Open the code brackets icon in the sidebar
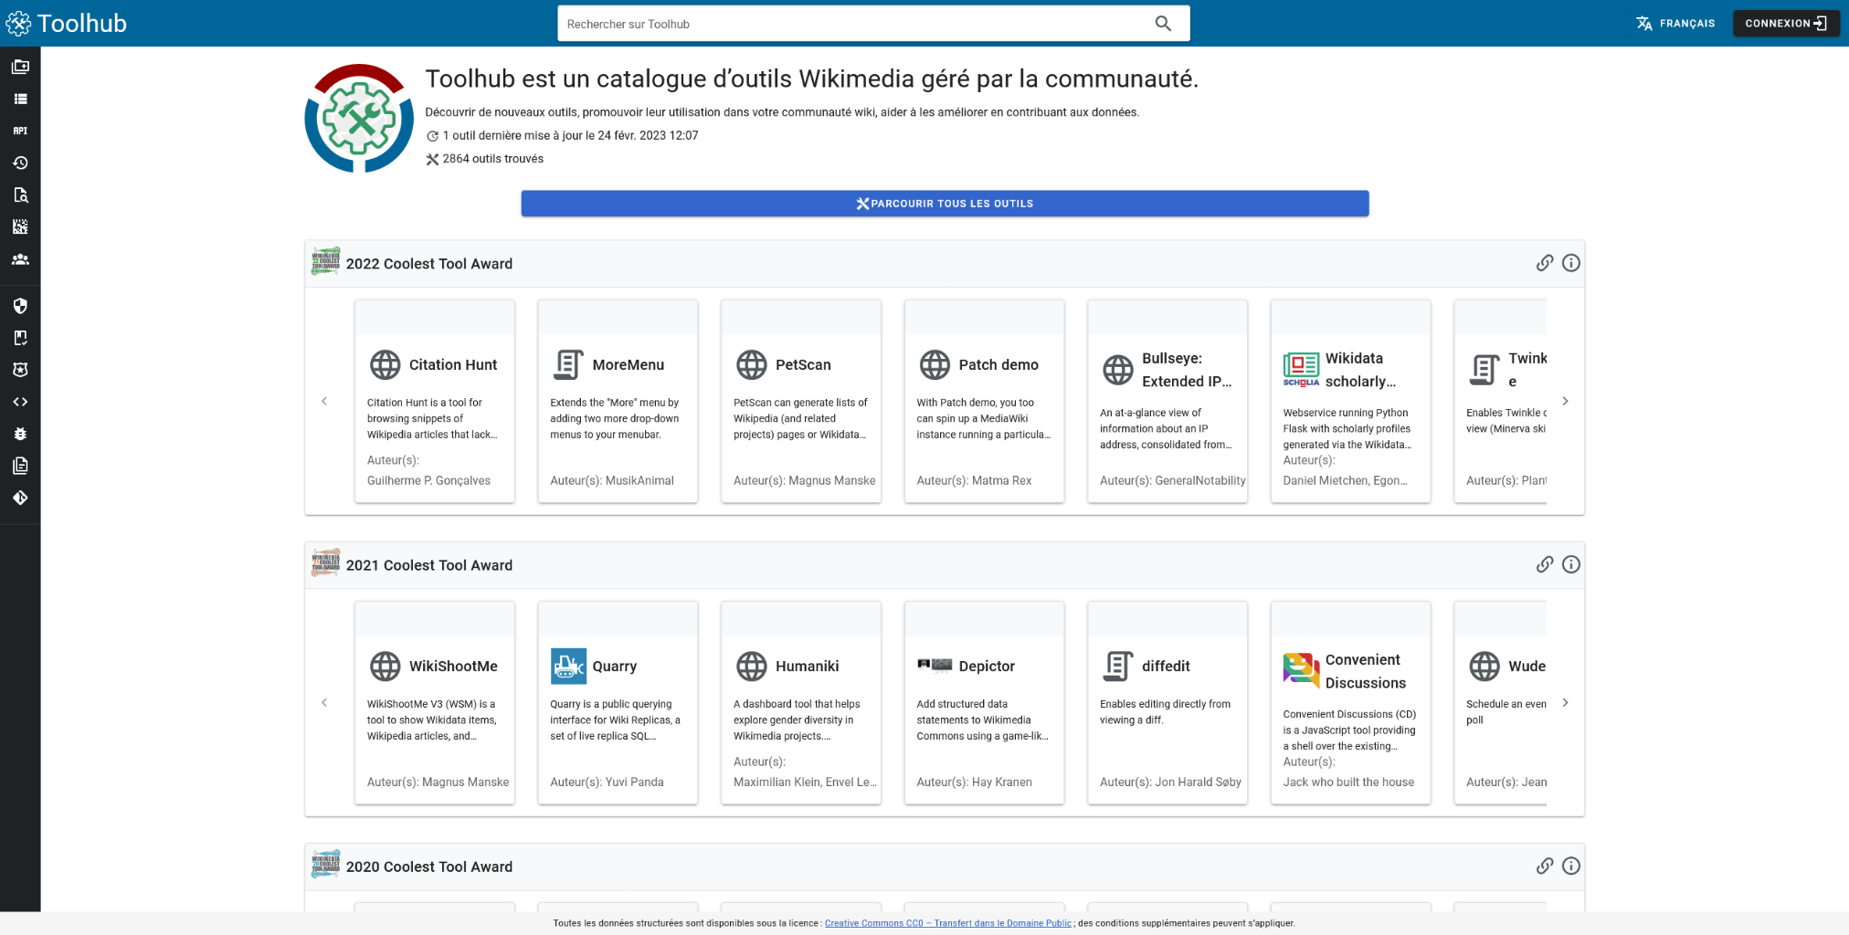 (20, 402)
